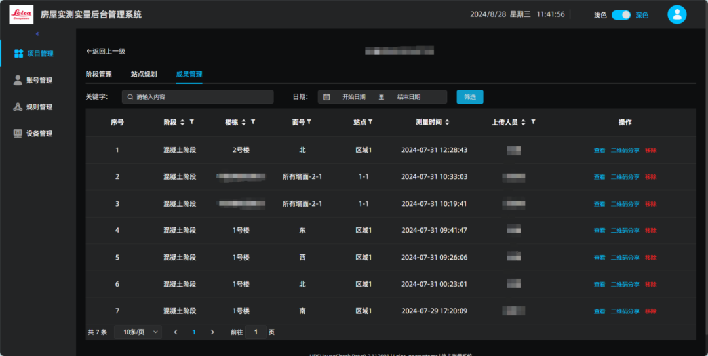708x356 pixels.
Task: Click timestamp 2024-07-31 12:28:43
Action: (435, 150)
